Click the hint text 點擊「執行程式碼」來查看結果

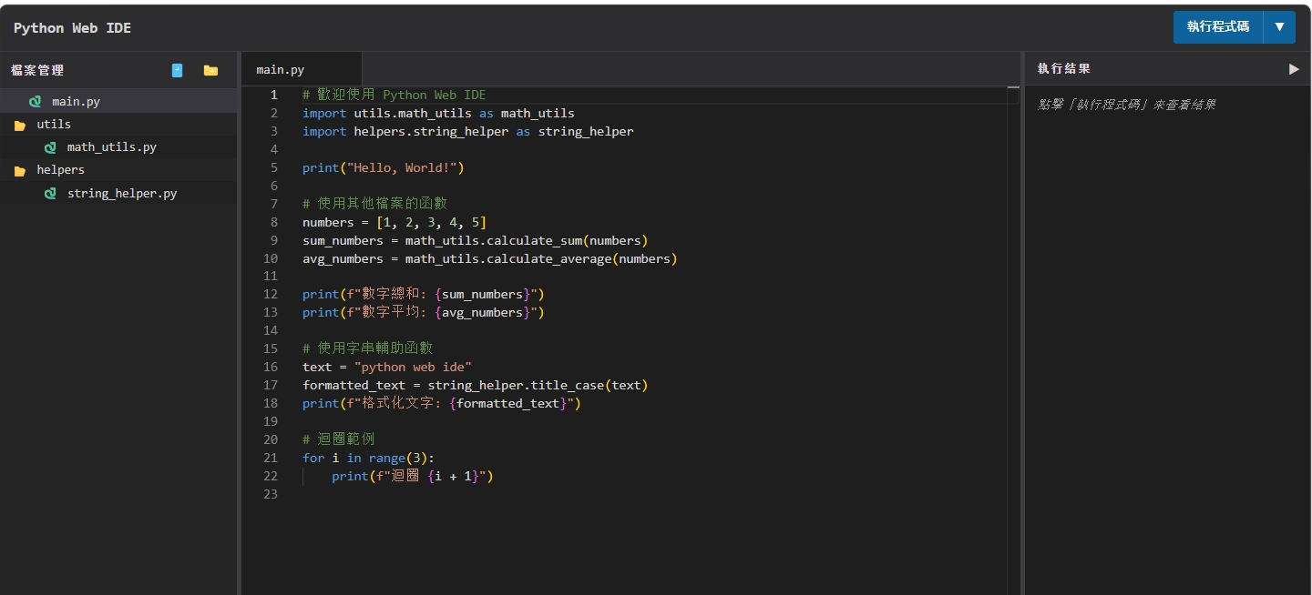click(1126, 105)
